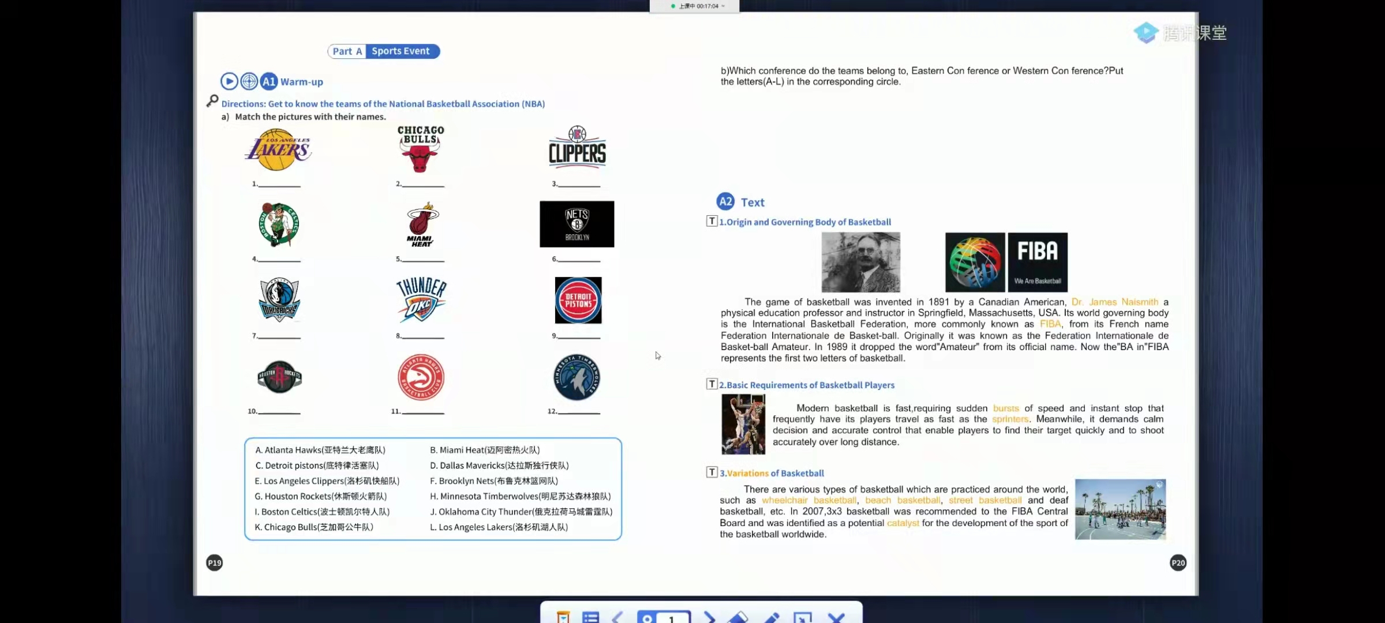Click the highlighted word catalyst
The width and height of the screenshot is (1385, 623).
pos(903,523)
